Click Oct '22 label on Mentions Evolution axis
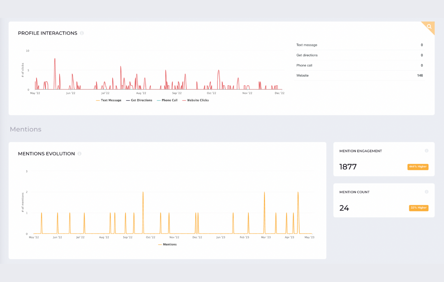The width and height of the screenshot is (444, 282). click(150, 238)
